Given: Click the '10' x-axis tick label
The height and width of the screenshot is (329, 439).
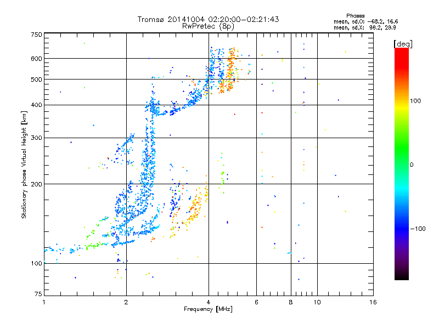Looking at the screenshot, I should pos(317,302).
